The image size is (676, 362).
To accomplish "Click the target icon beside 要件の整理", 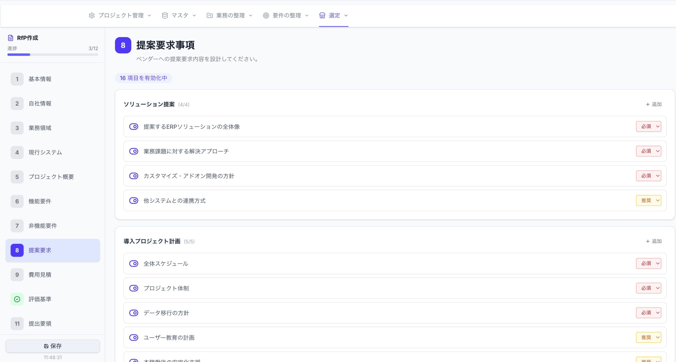I will tap(266, 16).
